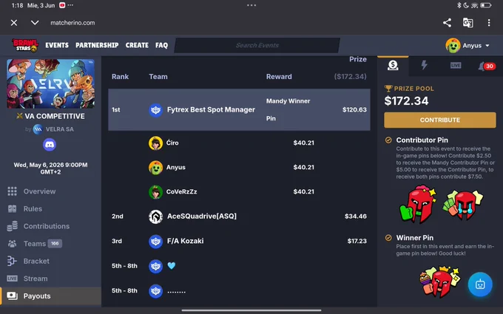Image resolution: width=503 pixels, height=314 pixels.
Task: Open the browser three-dot overflow menu
Action: pyautogui.click(x=488, y=23)
